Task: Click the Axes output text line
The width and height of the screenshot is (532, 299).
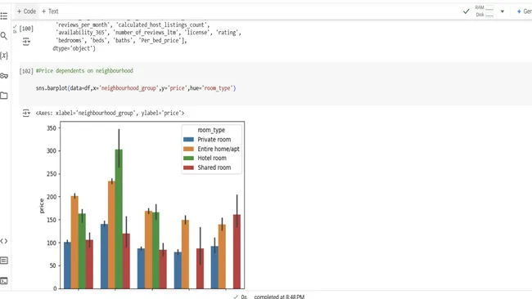Action: click(110, 113)
